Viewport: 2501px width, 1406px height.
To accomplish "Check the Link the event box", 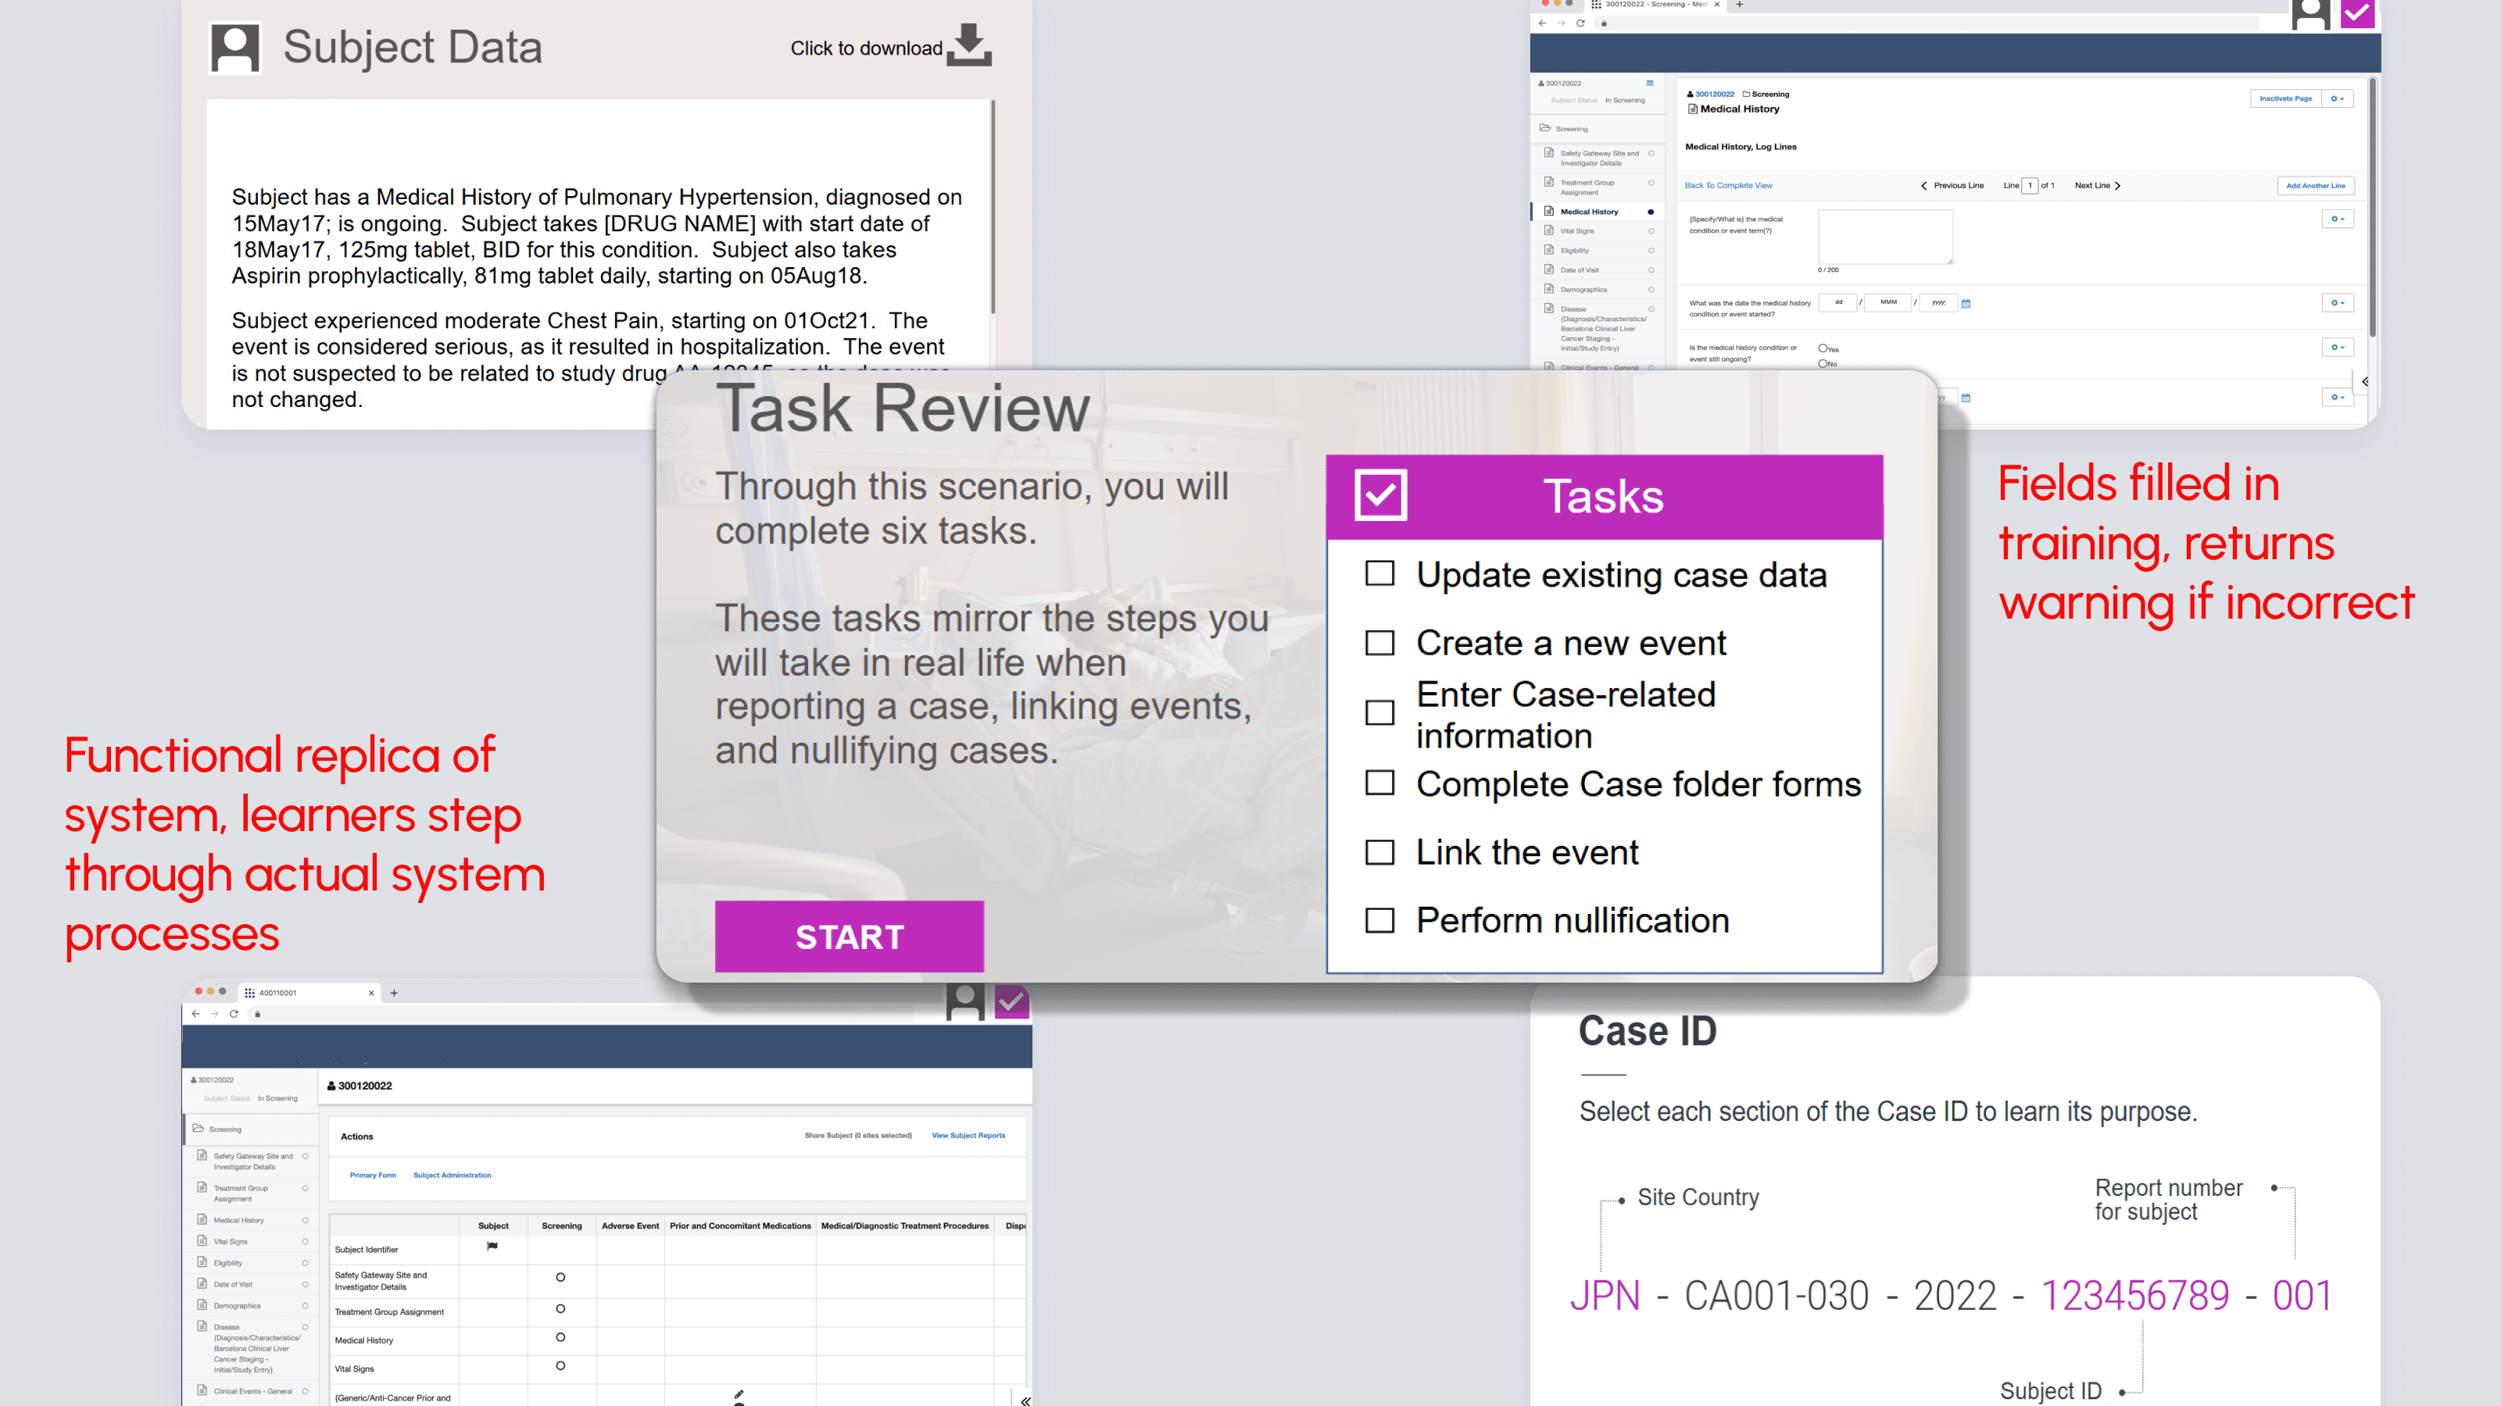I will pos(1379,852).
